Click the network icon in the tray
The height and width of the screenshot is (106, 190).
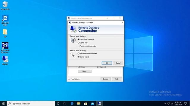pos(169,103)
